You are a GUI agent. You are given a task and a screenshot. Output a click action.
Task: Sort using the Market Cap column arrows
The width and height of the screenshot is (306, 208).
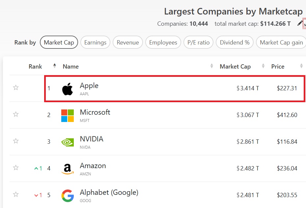click(x=263, y=66)
